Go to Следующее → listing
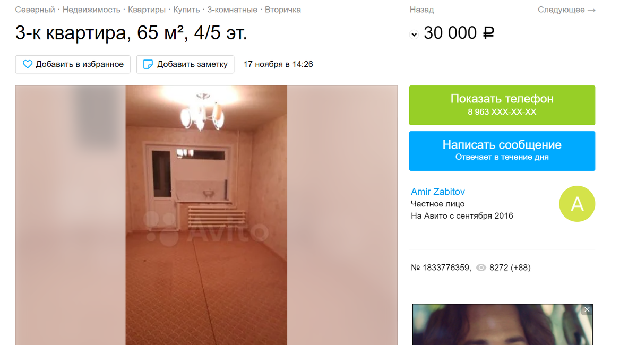Viewport: 637px width, 345px height. click(x=566, y=10)
